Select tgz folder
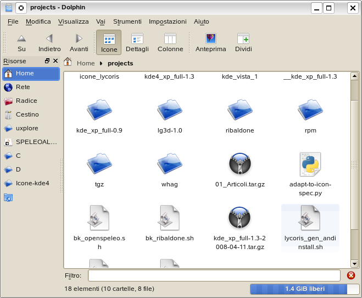This screenshot has width=362, height=298. coord(99,170)
